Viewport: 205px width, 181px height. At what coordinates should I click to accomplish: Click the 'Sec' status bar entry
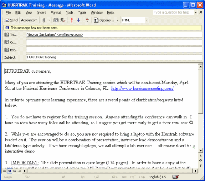tap(27, 177)
